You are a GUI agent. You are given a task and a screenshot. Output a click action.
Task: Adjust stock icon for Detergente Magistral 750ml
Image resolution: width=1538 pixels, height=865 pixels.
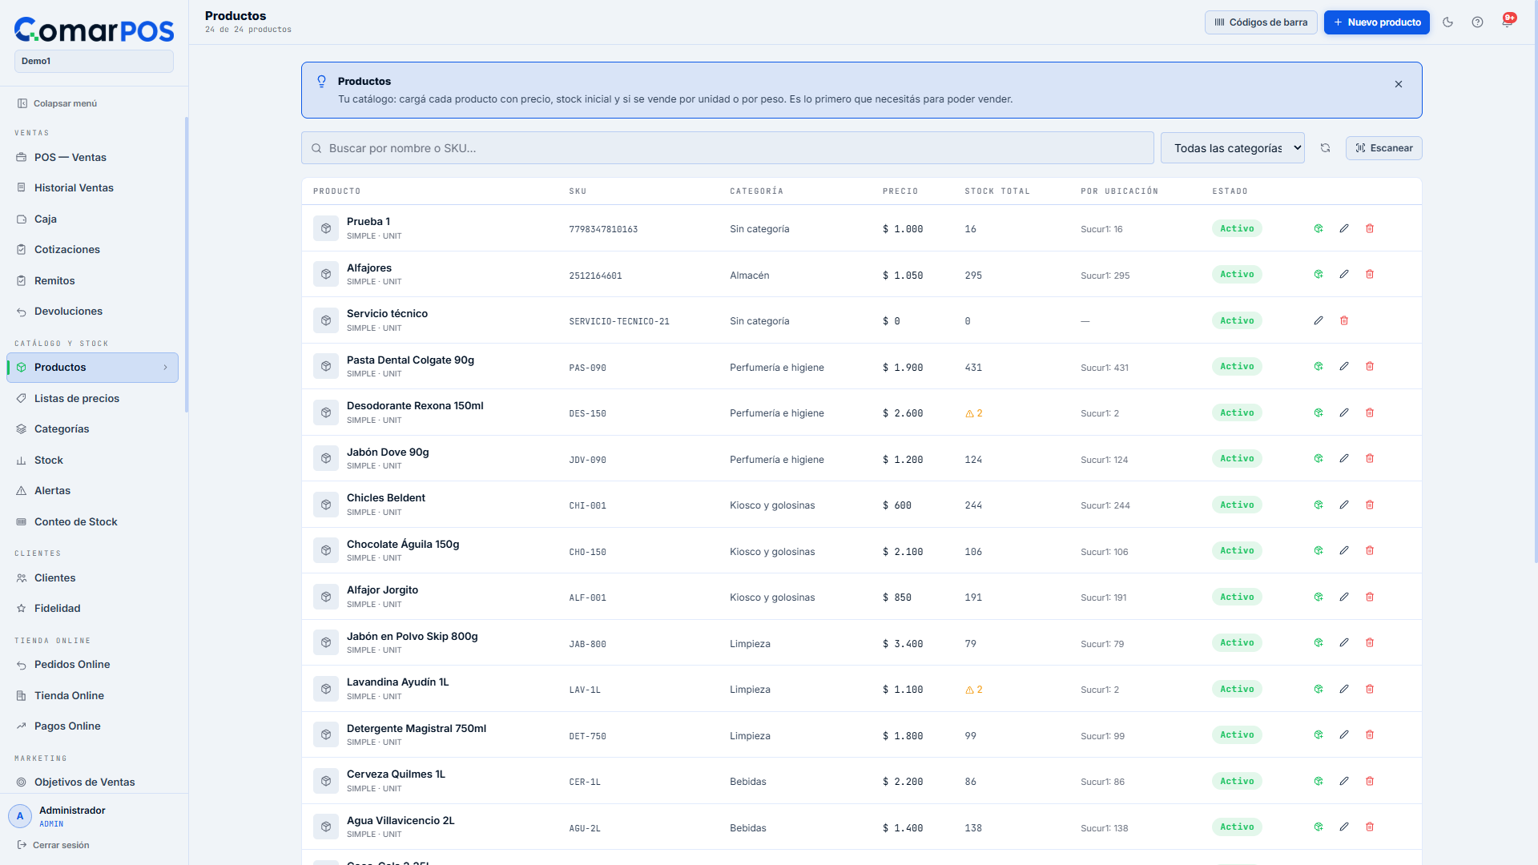pyautogui.click(x=1319, y=735)
